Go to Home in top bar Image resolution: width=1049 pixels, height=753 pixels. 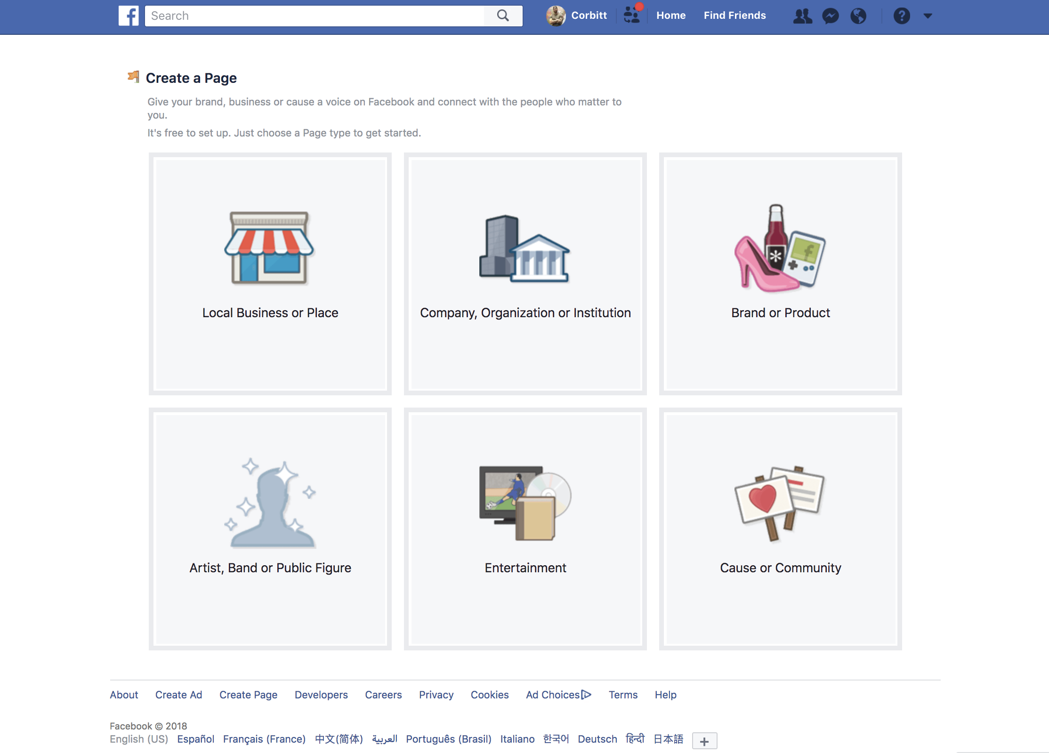point(671,16)
